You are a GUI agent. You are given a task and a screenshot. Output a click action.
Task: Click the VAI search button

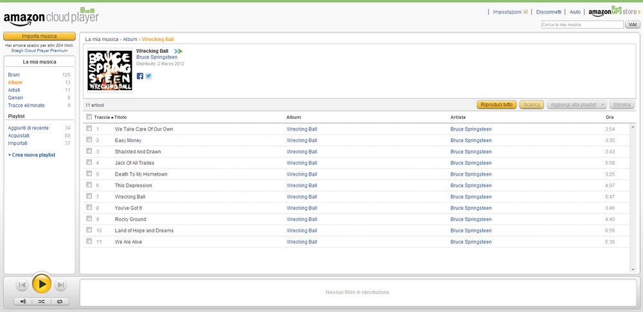(x=632, y=24)
